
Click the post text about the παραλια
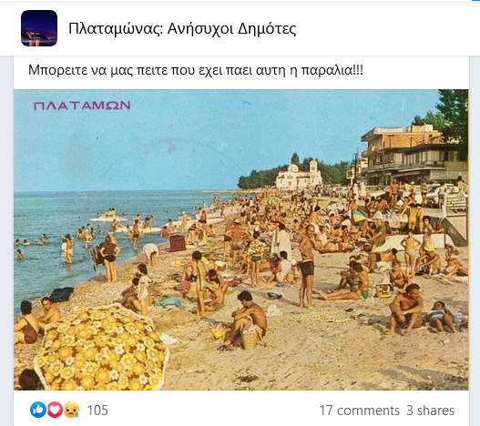(196, 70)
